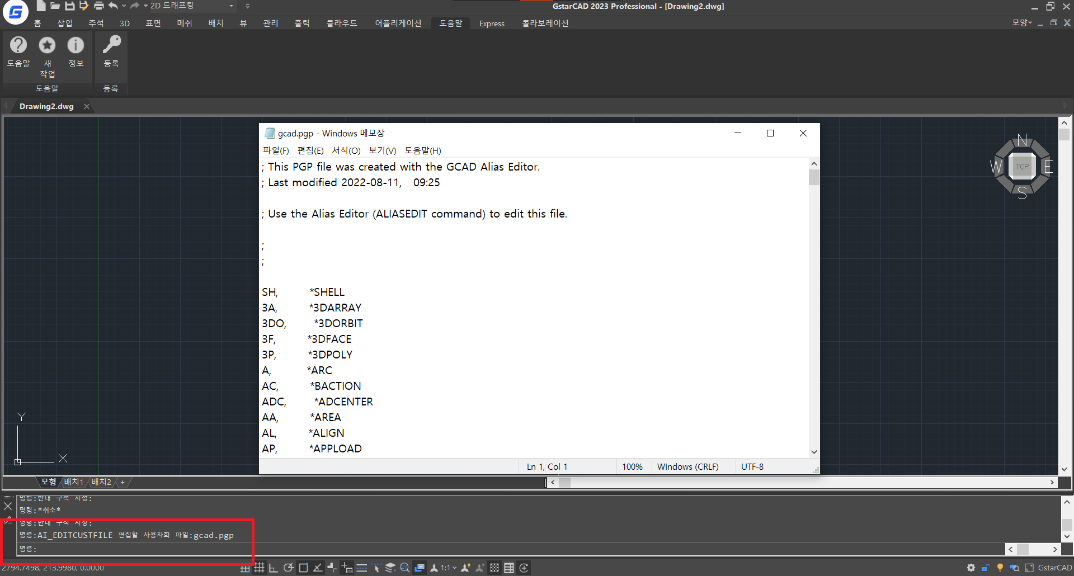Click the Open file folder icon
The width and height of the screenshot is (1074, 576).
(55, 6)
